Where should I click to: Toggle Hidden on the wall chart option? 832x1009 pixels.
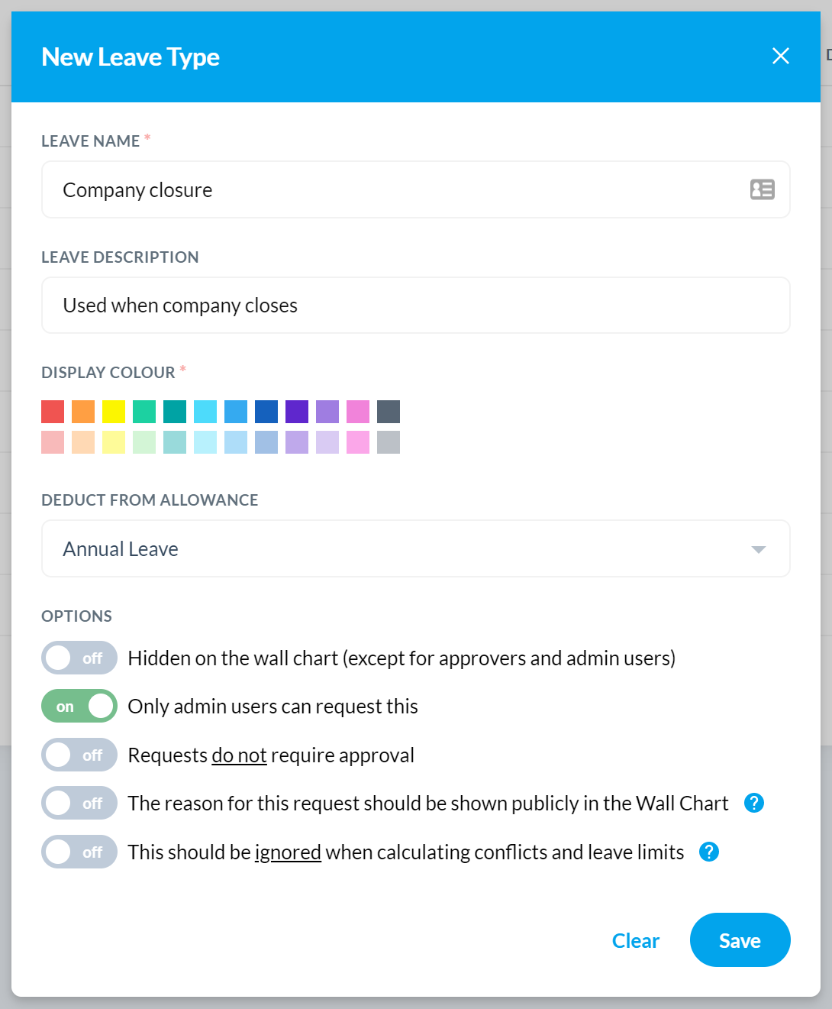click(79, 658)
